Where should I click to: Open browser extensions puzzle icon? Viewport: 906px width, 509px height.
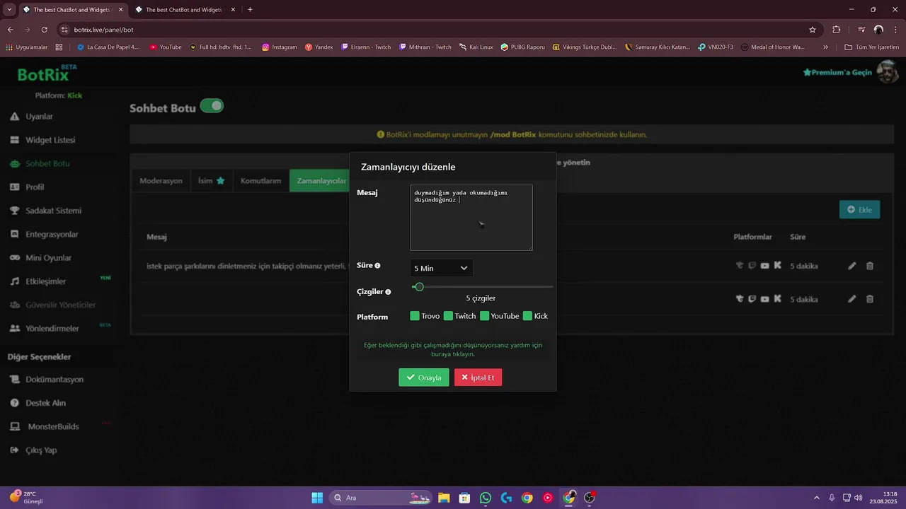click(837, 30)
